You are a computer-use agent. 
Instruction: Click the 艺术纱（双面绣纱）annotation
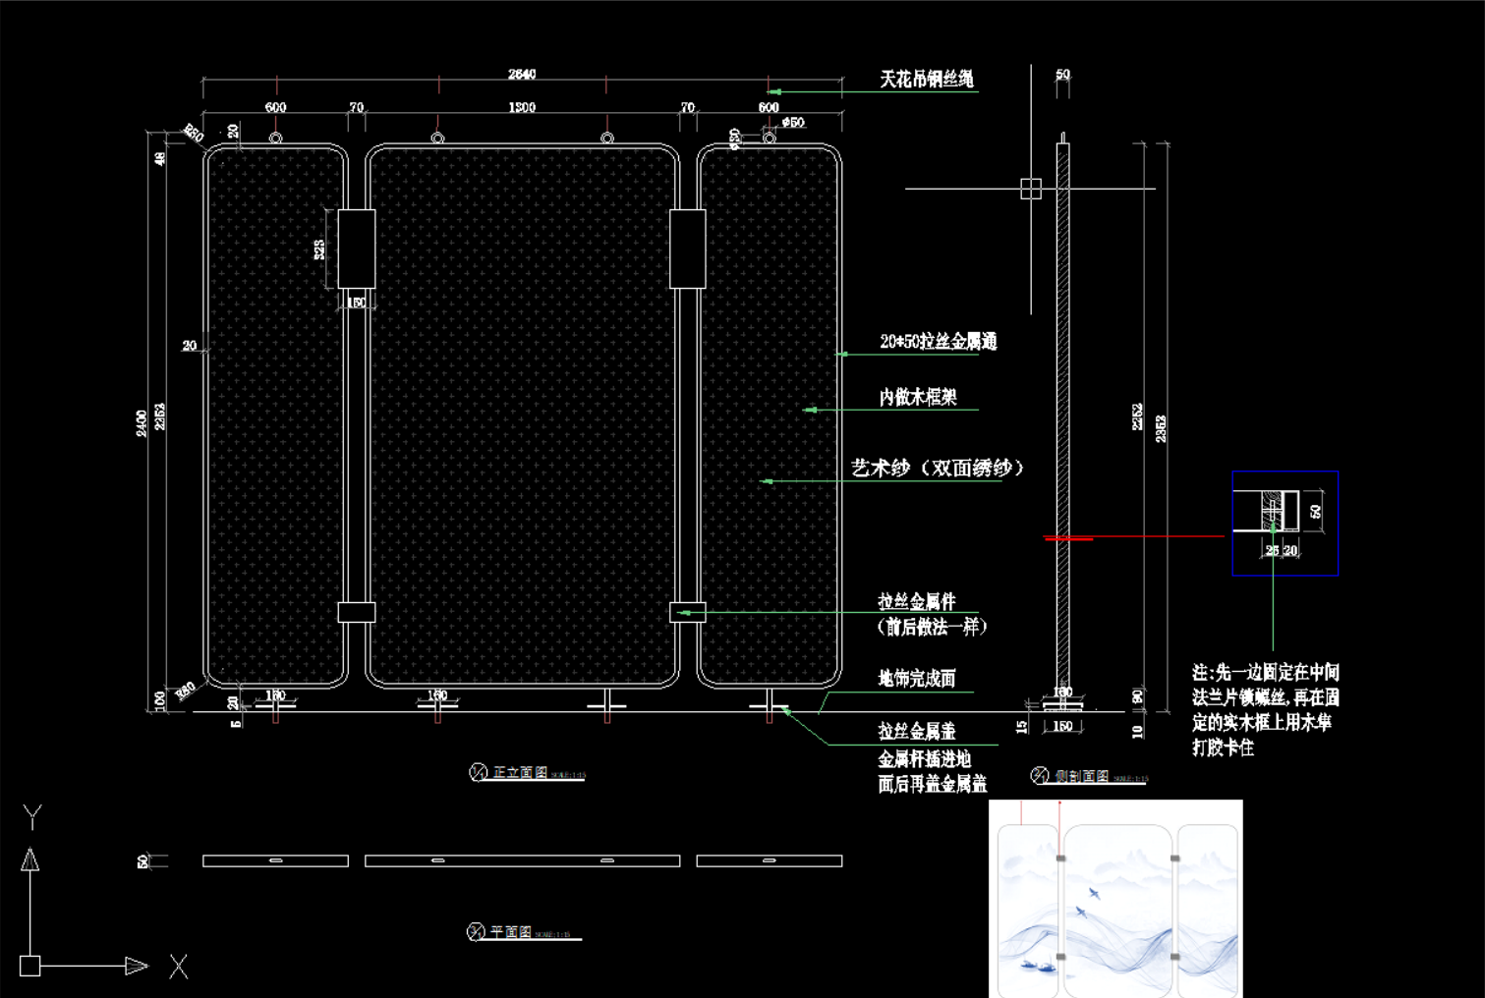point(938,469)
